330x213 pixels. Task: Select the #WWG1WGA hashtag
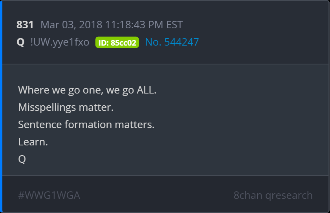[x=49, y=195]
